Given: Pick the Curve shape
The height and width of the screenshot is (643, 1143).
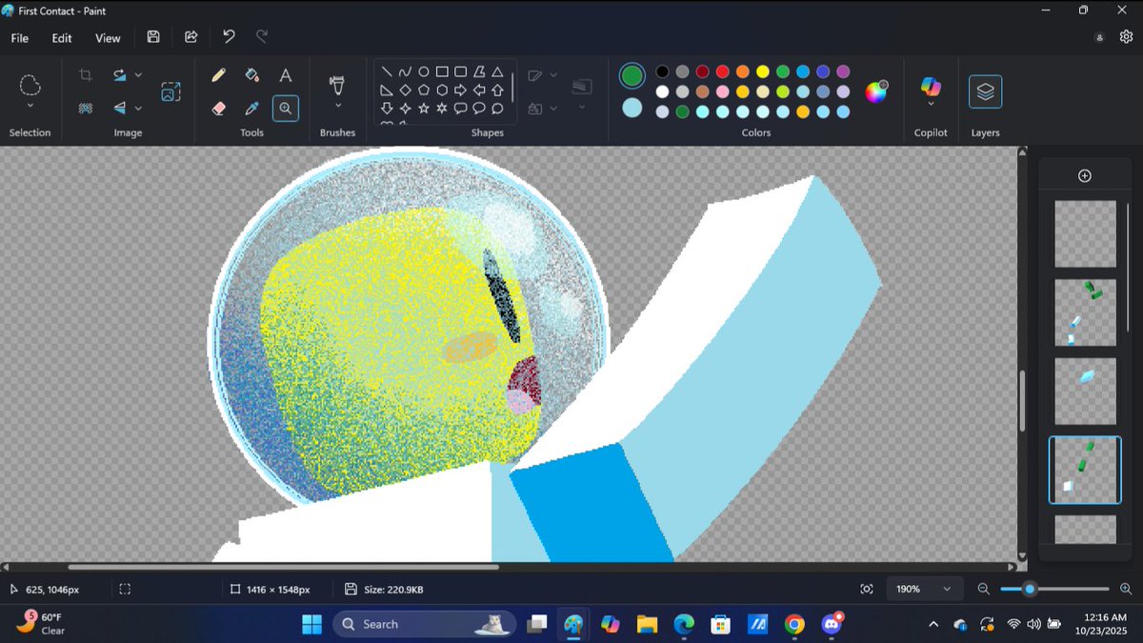Looking at the screenshot, I should pos(405,71).
